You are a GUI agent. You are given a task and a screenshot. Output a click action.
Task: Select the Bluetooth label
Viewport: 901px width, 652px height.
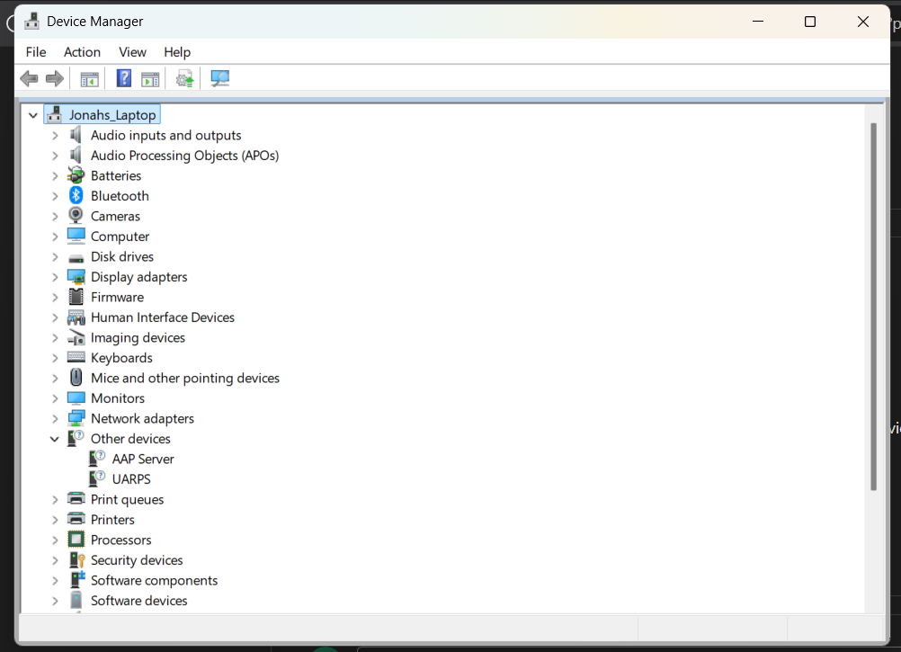coord(120,196)
